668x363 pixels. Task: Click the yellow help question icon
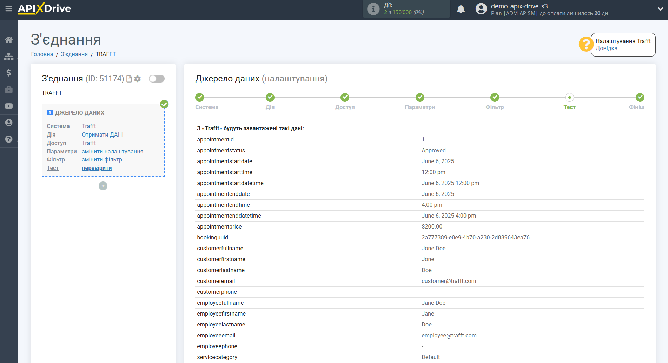(586, 44)
